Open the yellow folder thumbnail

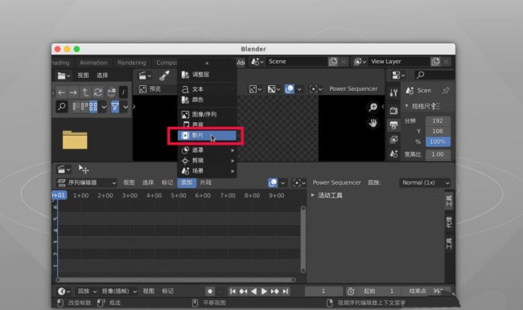pos(75,140)
